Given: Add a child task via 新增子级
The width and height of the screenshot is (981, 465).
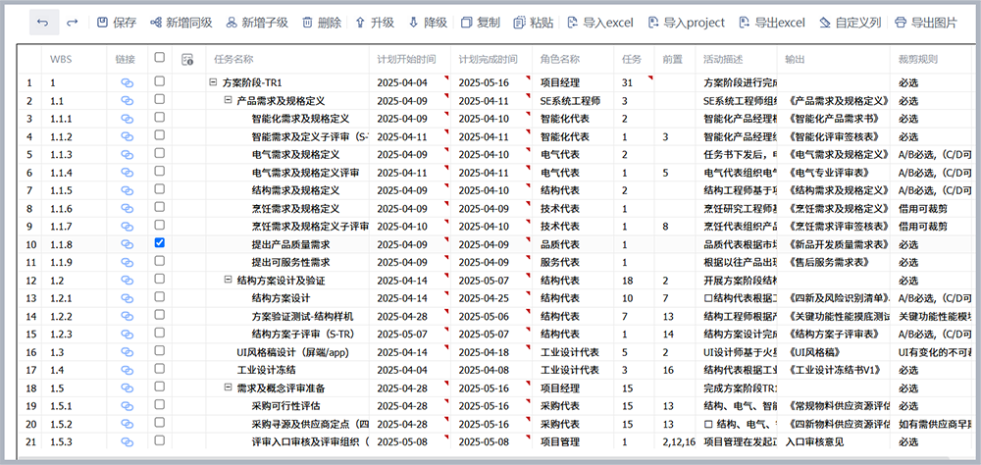Looking at the screenshot, I should click(257, 24).
